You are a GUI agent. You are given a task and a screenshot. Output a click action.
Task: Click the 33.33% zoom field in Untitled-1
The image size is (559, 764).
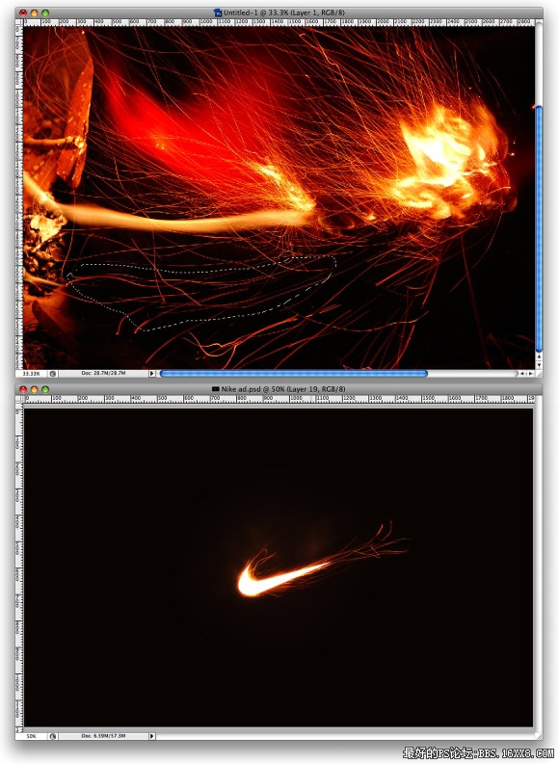pos(32,373)
